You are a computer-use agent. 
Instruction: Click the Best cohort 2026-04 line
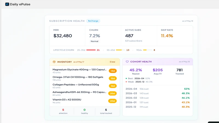point(138,78)
